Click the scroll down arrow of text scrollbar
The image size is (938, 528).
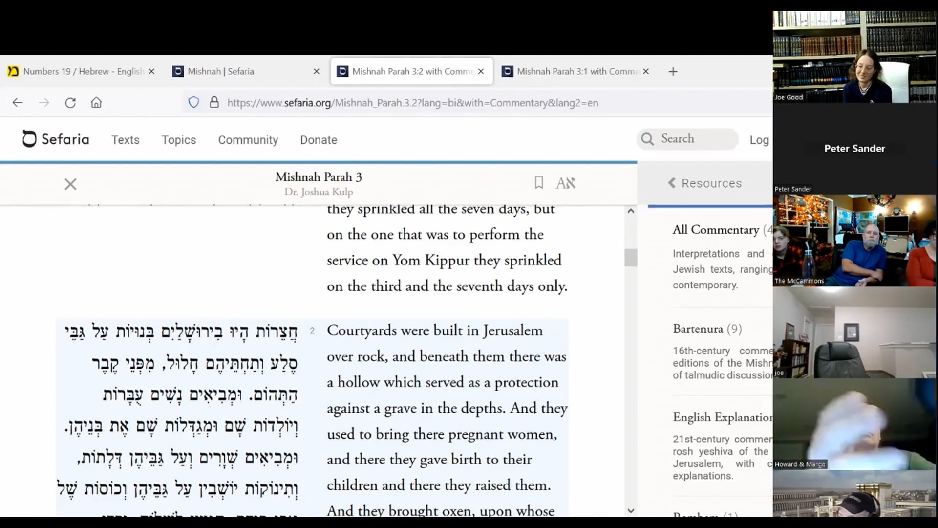[631, 510]
